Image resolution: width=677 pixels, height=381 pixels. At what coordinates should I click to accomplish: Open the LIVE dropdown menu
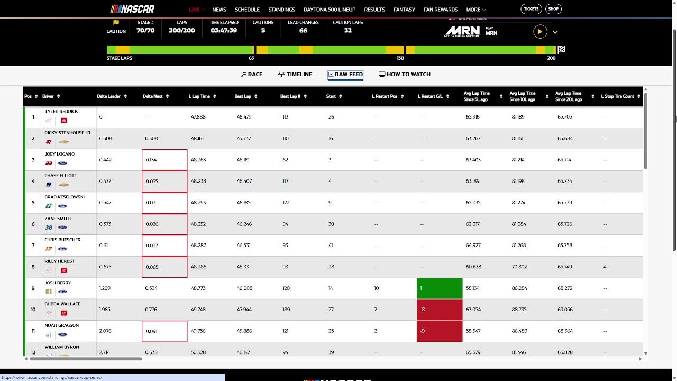pyautogui.click(x=197, y=10)
